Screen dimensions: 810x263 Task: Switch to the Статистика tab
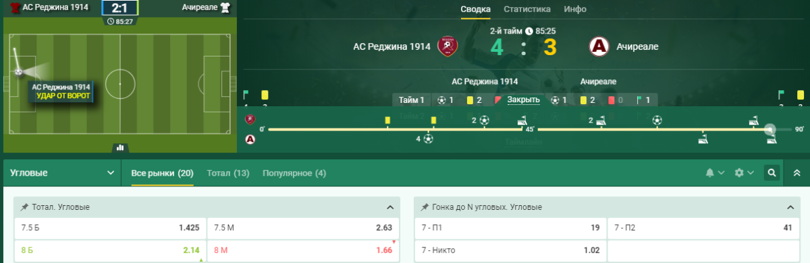pos(527,9)
